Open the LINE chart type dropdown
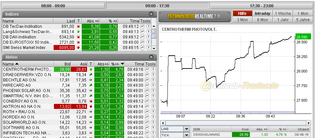Image resolution: width=320 pixels, height=138 pixels. pyautogui.click(x=187, y=129)
